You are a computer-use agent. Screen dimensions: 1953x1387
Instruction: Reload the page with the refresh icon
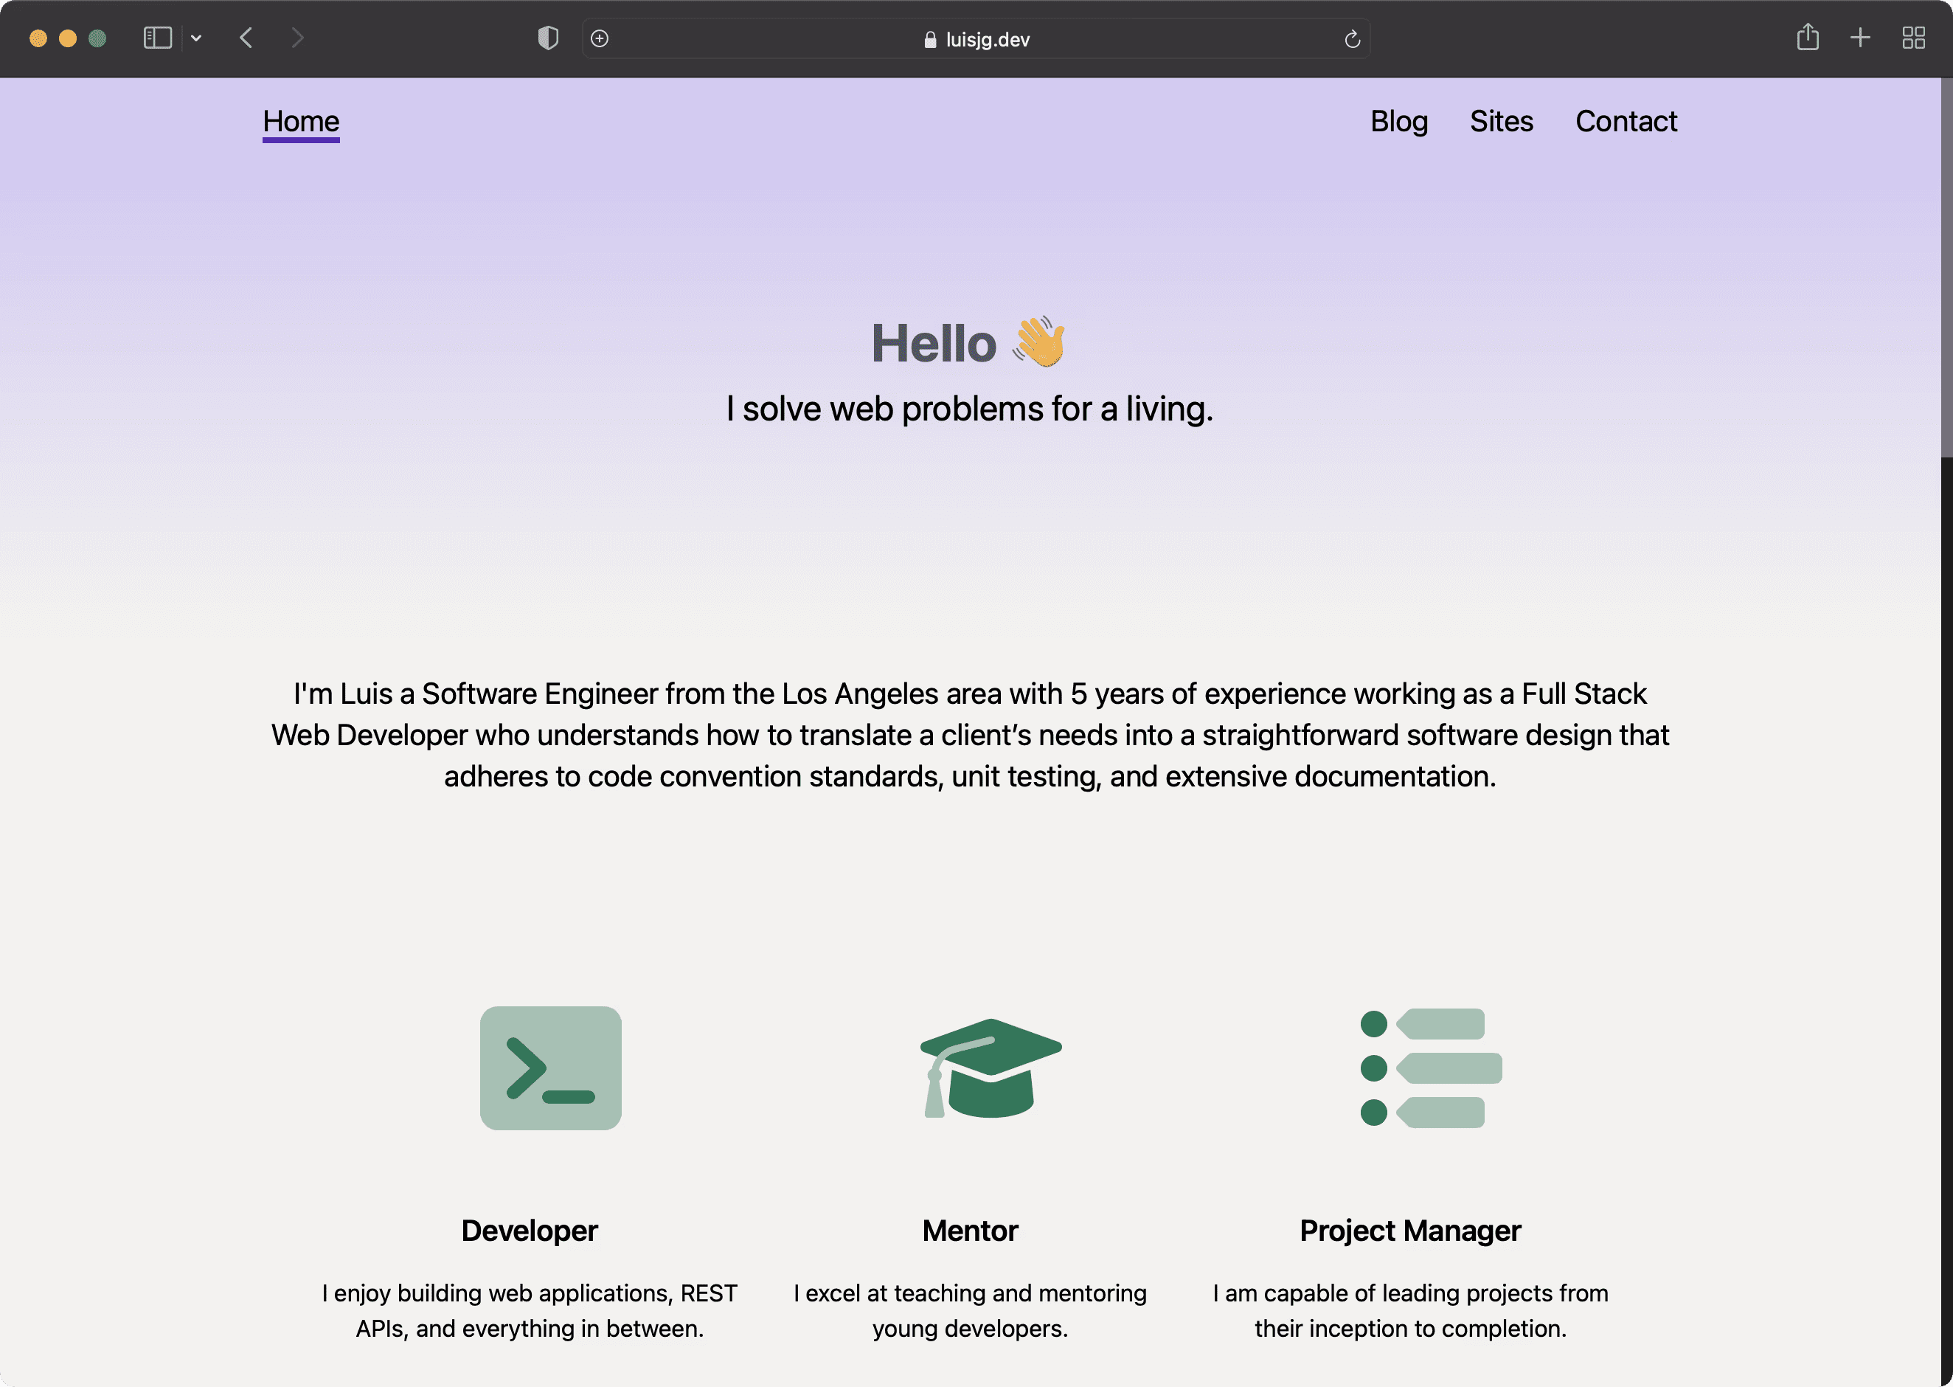pyautogui.click(x=1352, y=39)
